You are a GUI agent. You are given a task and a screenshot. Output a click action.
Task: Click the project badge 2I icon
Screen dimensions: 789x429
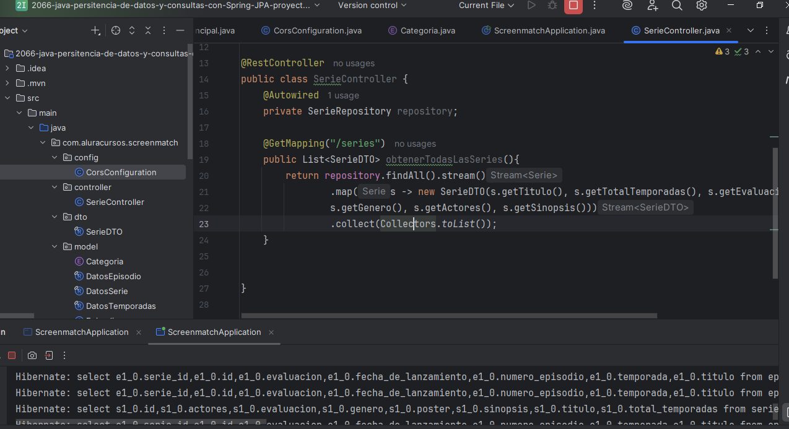(22, 5)
